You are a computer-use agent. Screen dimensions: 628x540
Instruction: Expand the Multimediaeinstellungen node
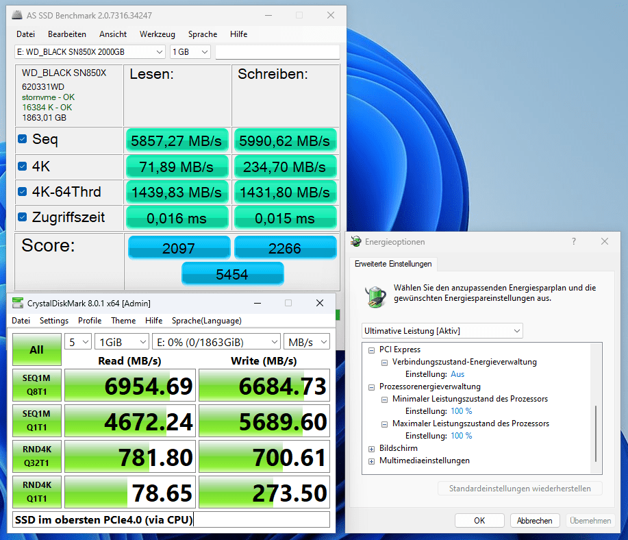[371, 461]
